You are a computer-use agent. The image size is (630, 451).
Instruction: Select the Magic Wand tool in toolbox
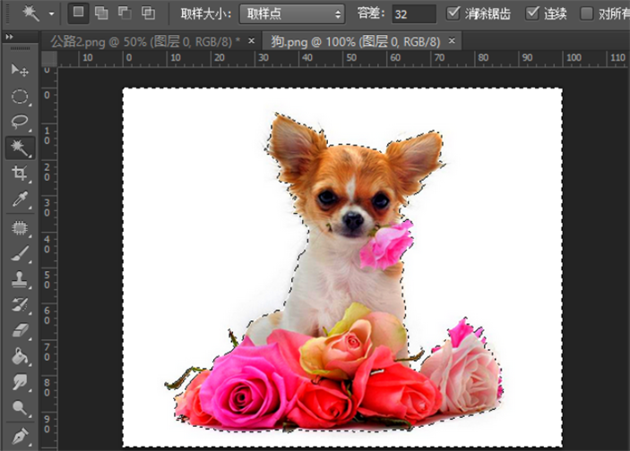(x=20, y=148)
